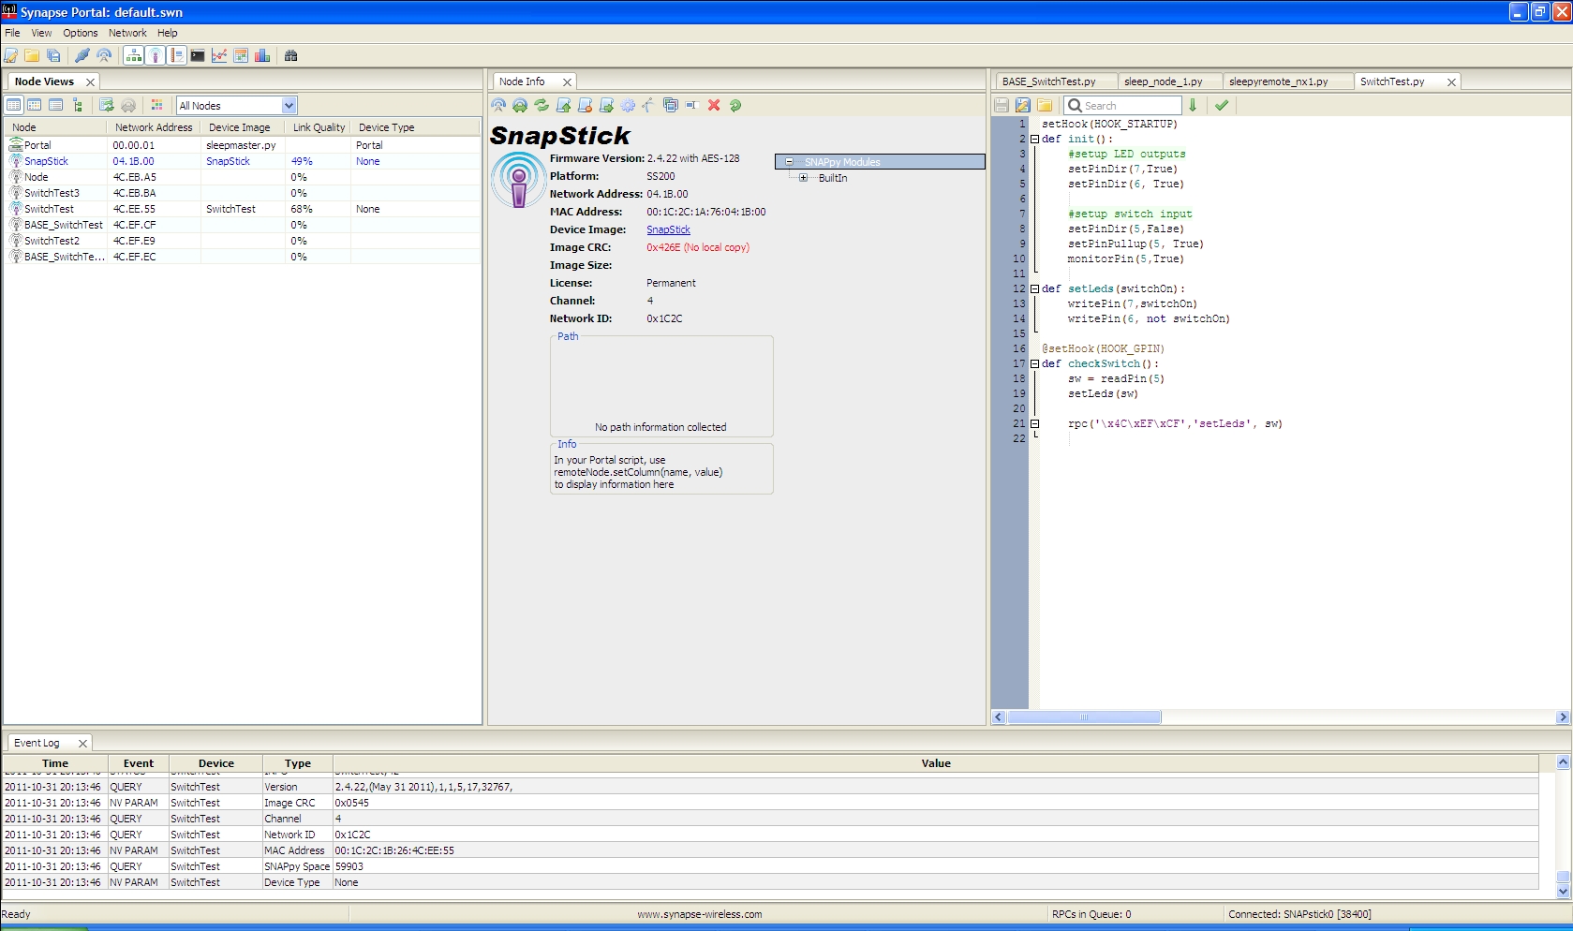
Task: Open the Help menu
Action: 168,33
